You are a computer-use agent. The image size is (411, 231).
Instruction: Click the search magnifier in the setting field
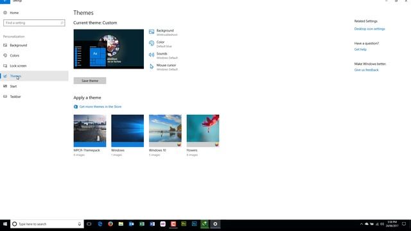(x=62, y=23)
